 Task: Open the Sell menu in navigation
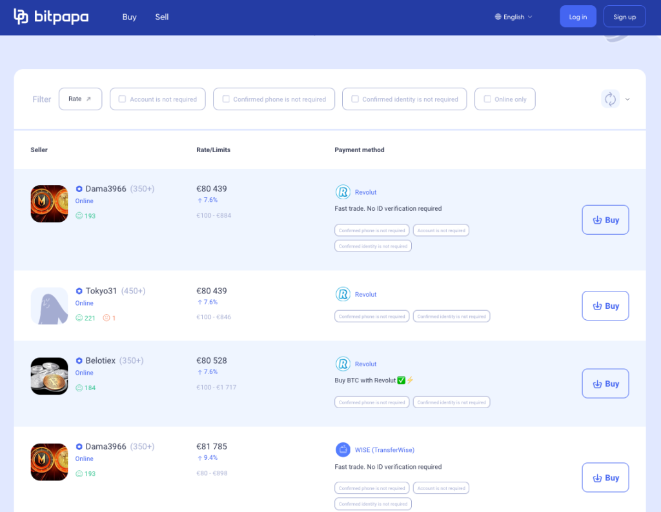click(x=161, y=17)
